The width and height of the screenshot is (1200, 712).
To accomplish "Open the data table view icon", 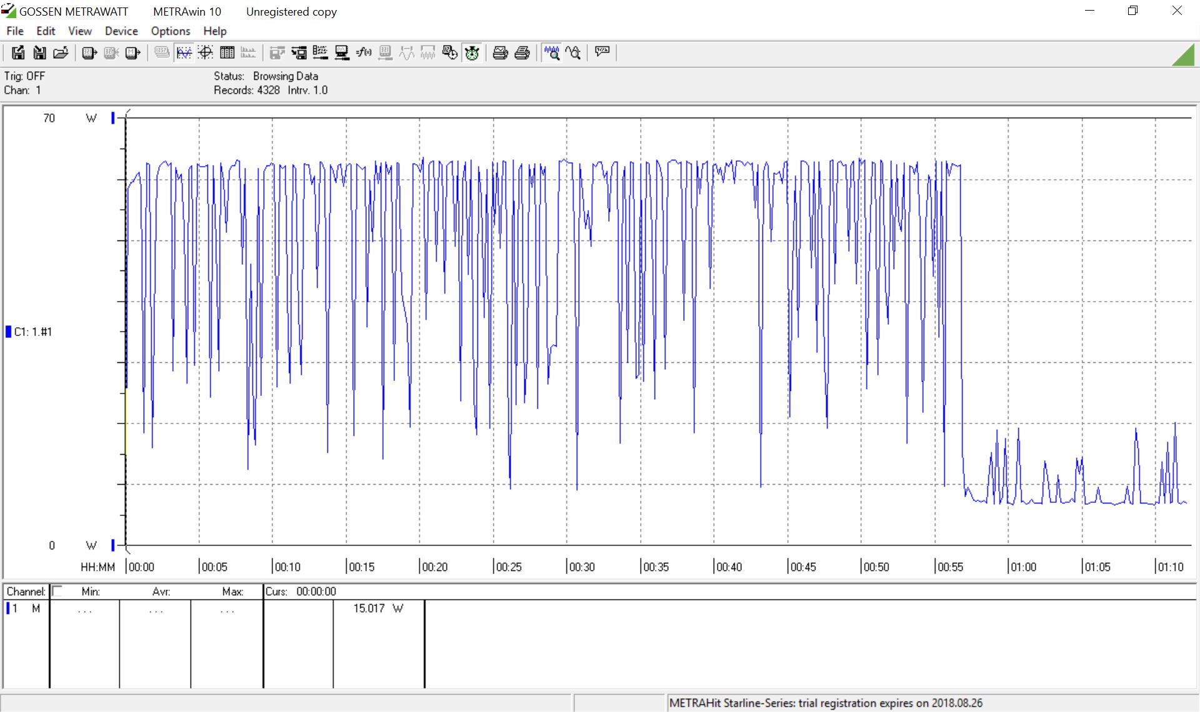I will pos(227,53).
